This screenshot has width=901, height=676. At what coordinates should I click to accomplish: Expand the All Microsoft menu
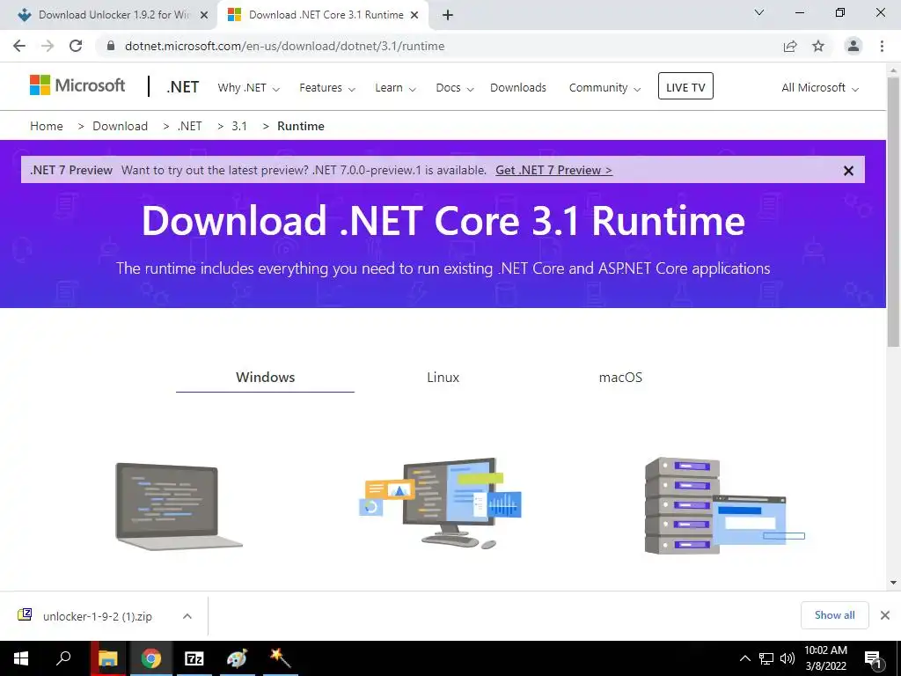coord(819,88)
